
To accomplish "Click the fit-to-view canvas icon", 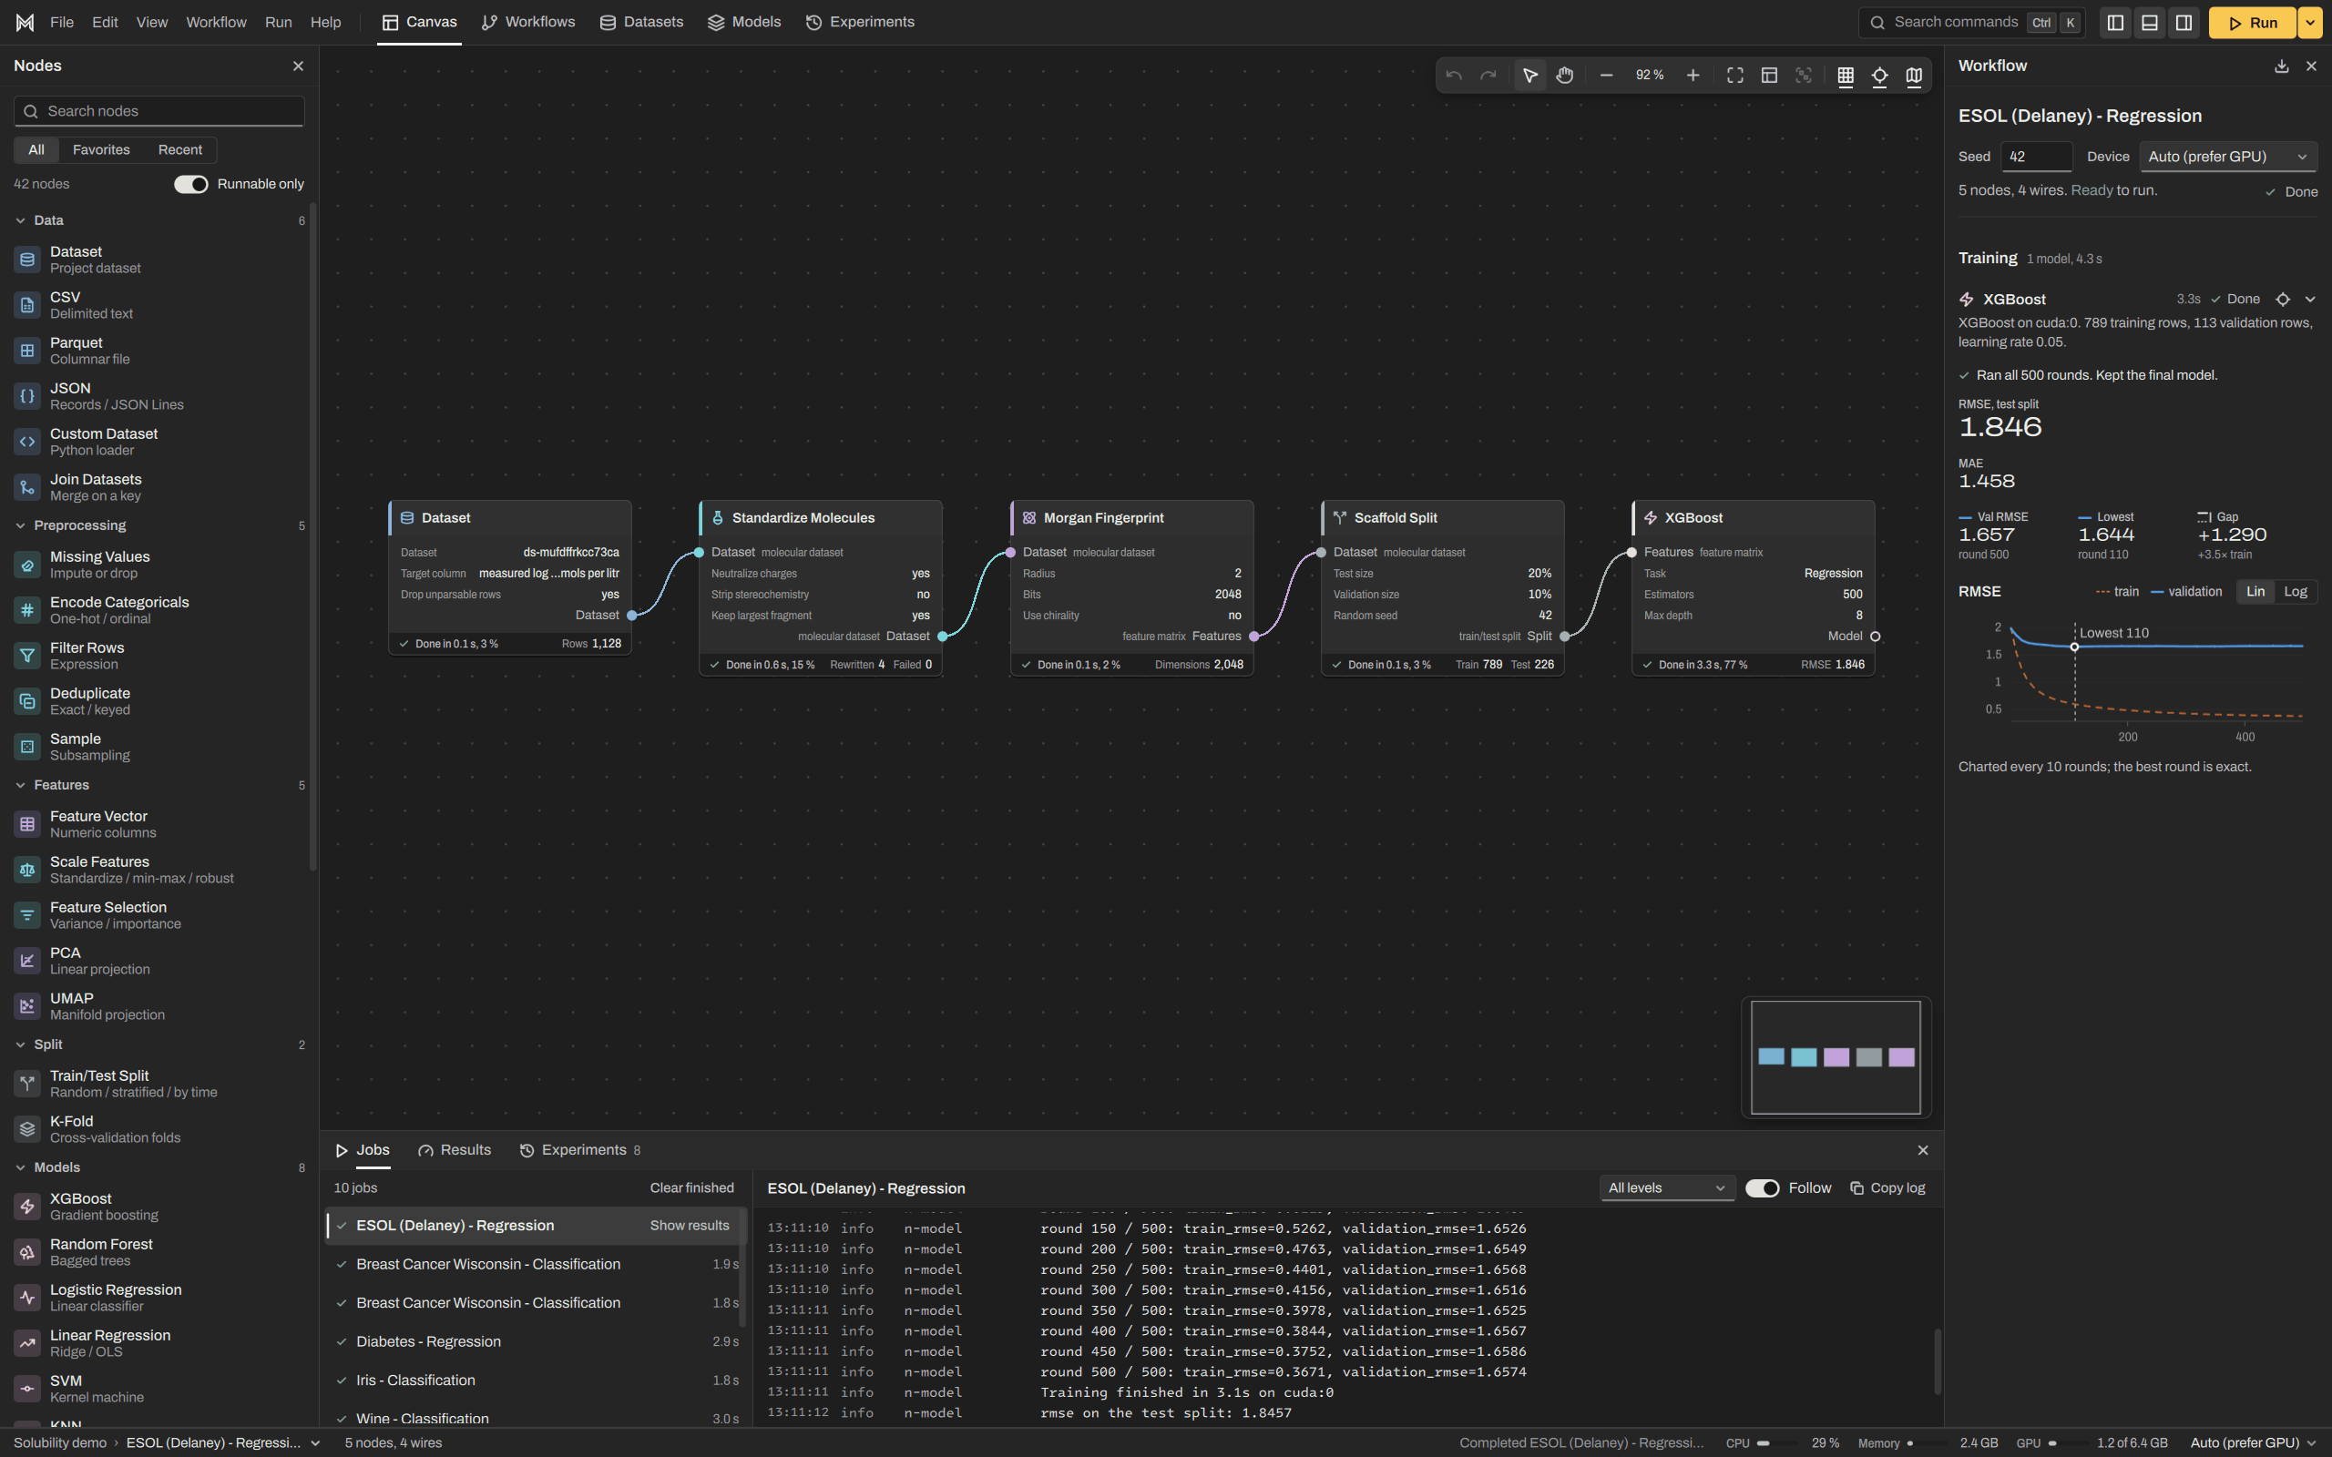I will [x=1735, y=76].
